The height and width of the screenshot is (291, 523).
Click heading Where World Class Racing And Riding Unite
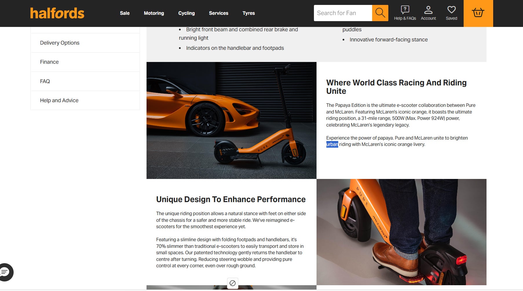396,87
